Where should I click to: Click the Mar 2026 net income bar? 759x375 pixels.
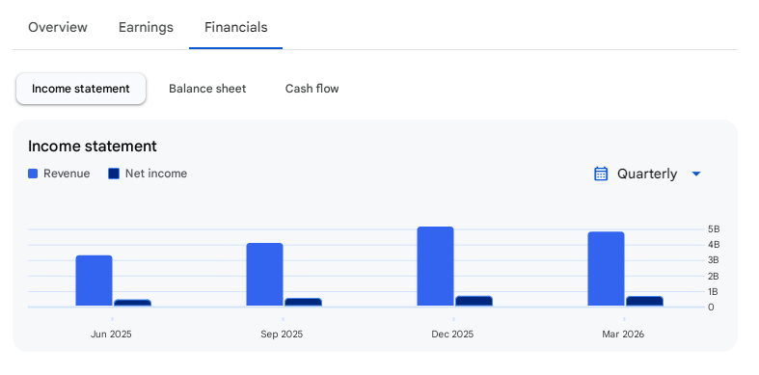point(645,301)
